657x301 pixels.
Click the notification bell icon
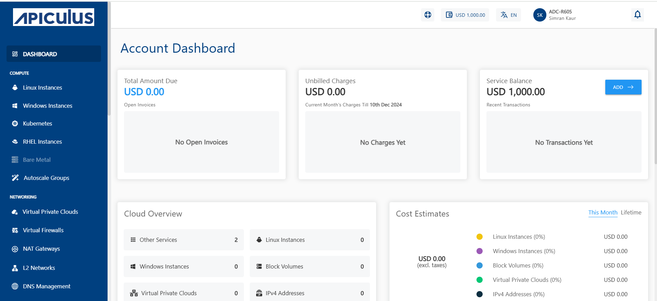pos(637,15)
